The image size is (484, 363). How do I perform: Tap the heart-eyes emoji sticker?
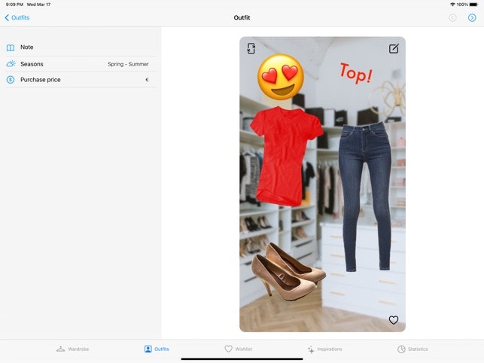tap(281, 77)
